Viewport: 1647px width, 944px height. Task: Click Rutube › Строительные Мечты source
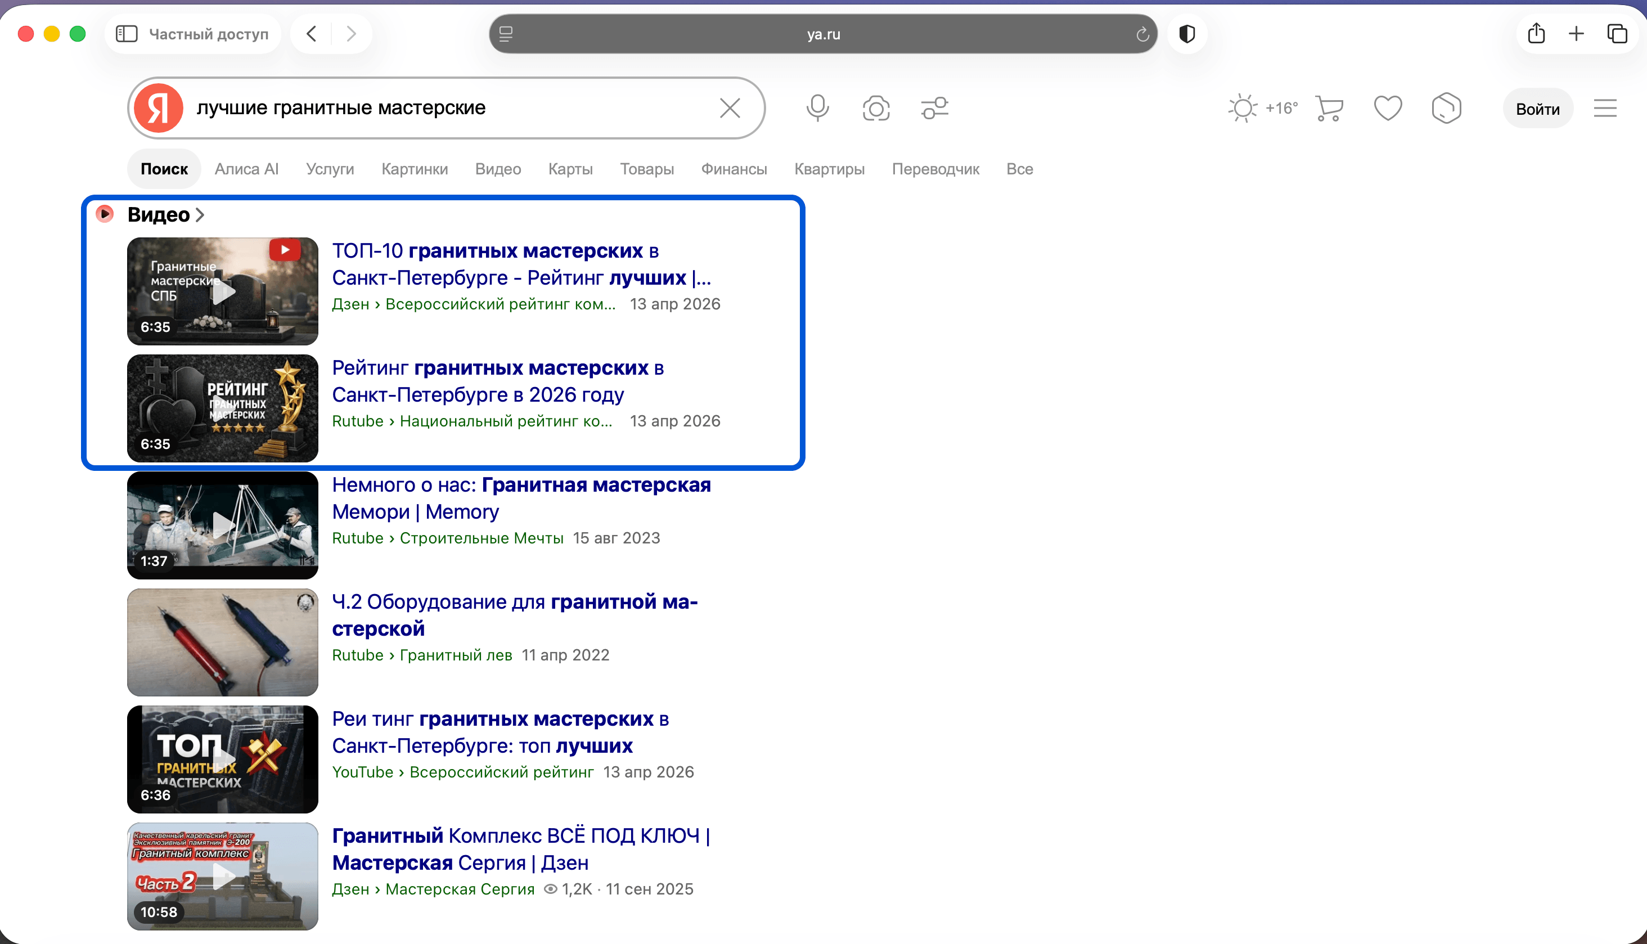447,538
